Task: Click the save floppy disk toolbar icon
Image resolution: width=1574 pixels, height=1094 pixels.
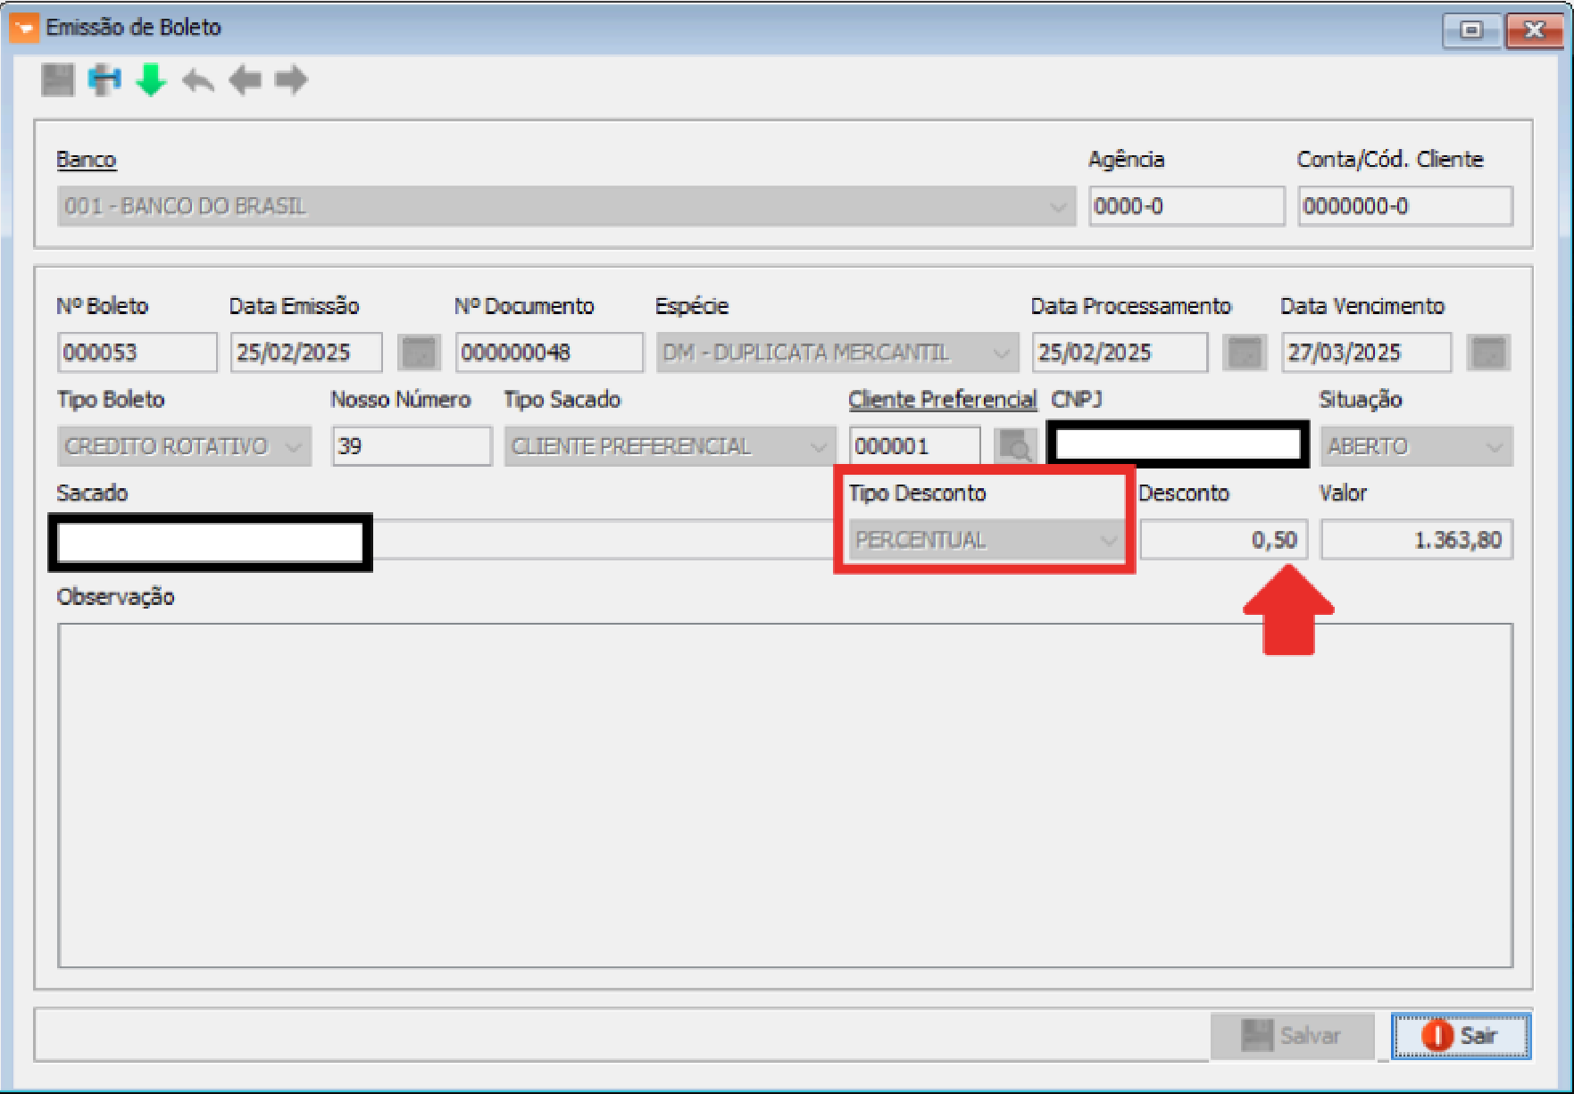Action: 58,80
